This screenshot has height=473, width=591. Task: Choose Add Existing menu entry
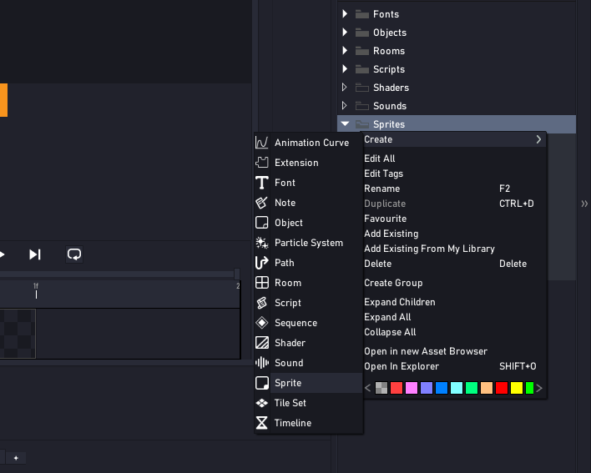(x=391, y=234)
